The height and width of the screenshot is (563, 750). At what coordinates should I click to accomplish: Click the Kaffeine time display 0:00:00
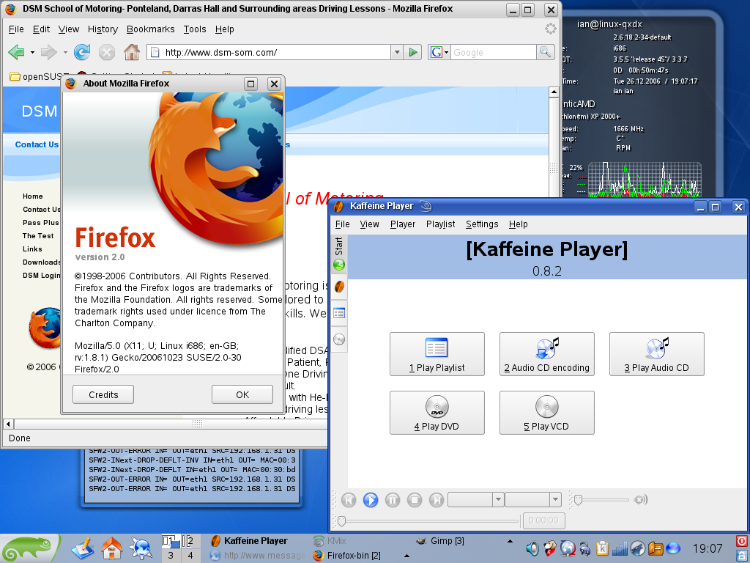(x=543, y=520)
